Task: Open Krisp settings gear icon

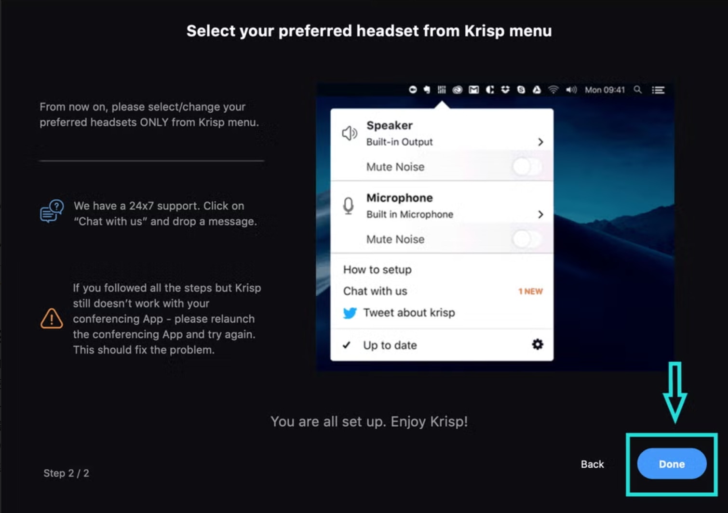Action: [x=537, y=344]
